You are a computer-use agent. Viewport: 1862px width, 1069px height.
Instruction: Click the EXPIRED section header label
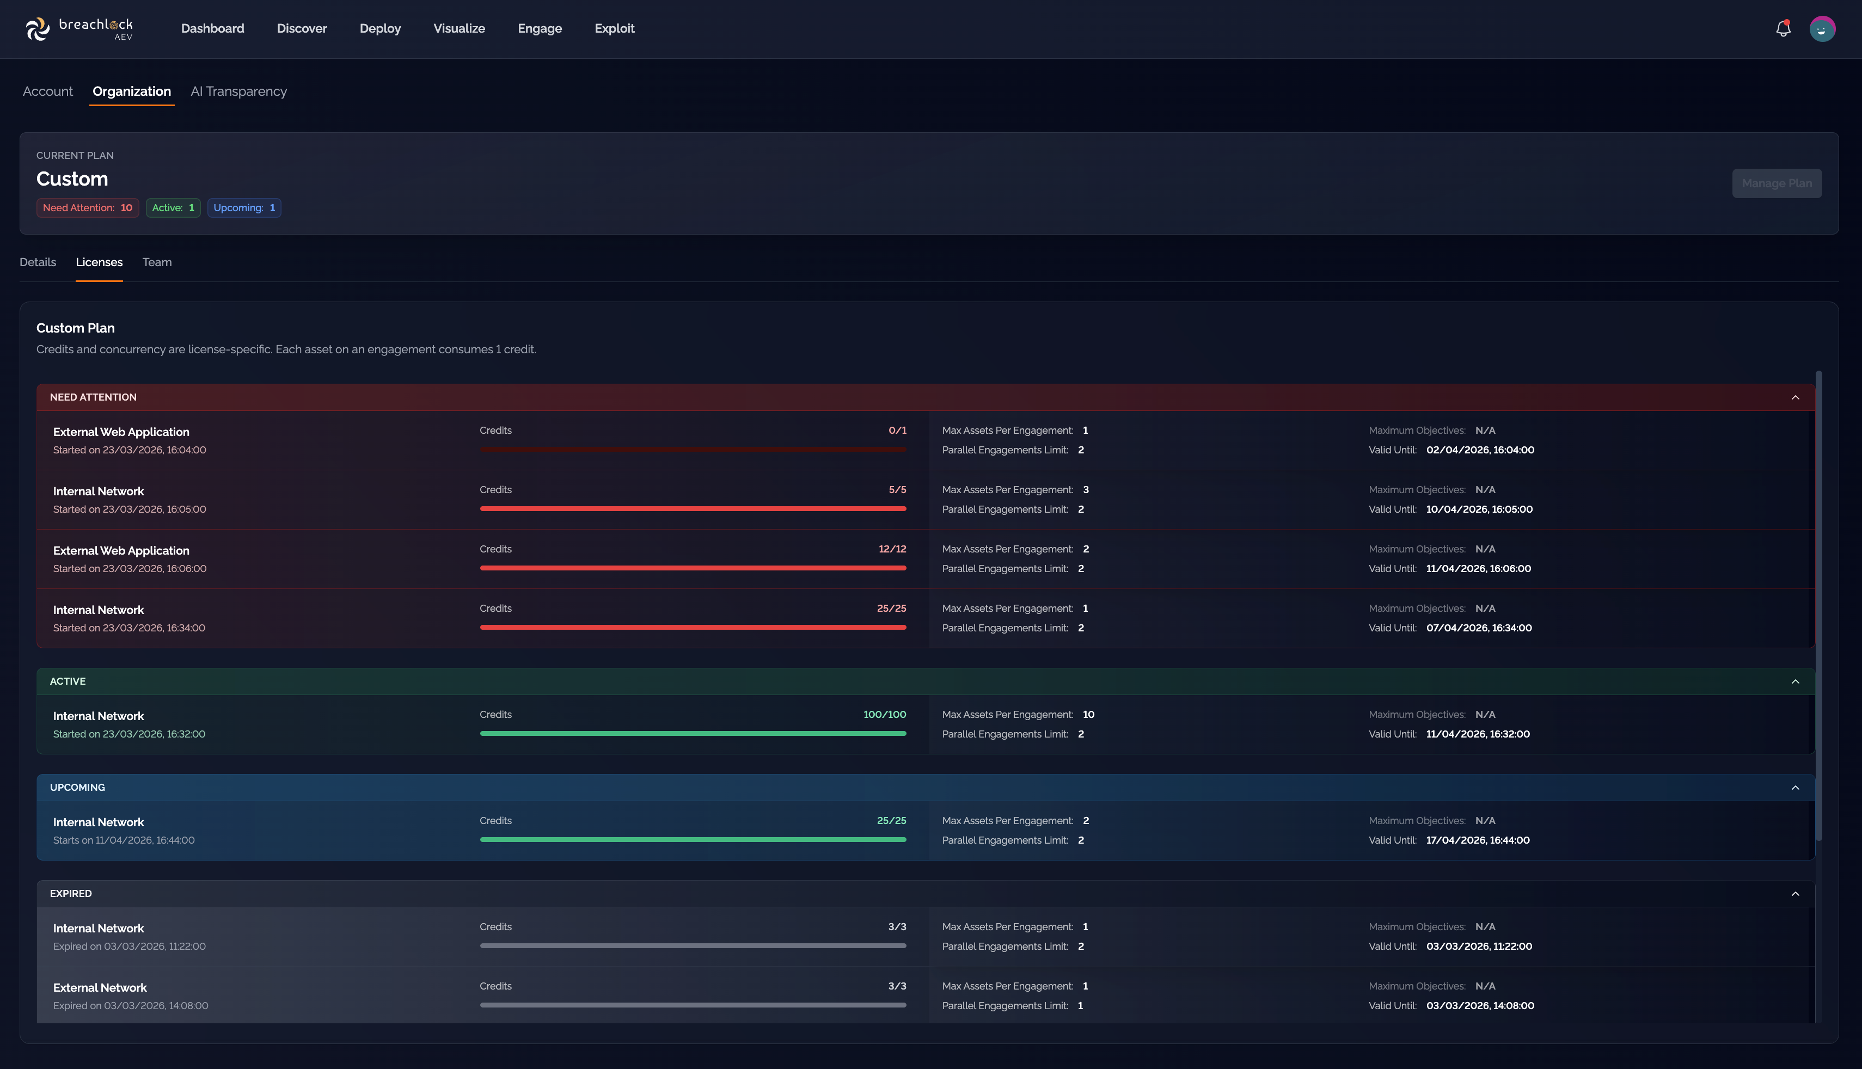(70, 894)
